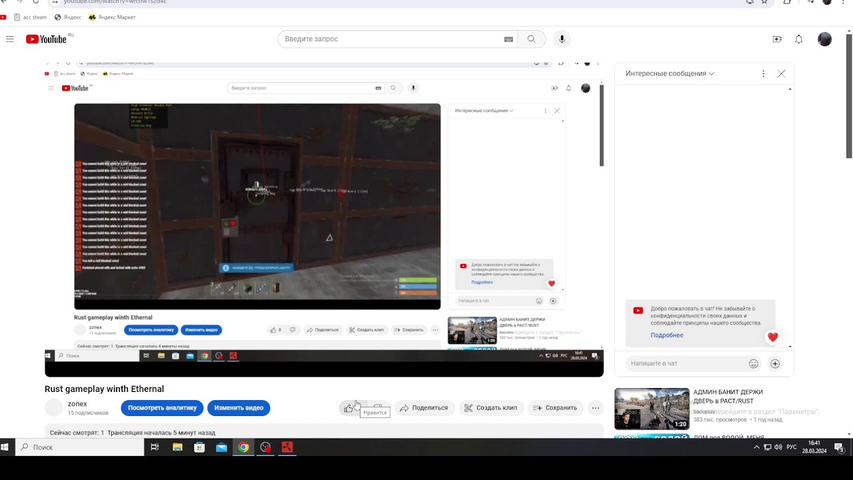Image resolution: width=853 pixels, height=480 pixels.
Task: Focus the Напишите в чат input
Action: (x=686, y=363)
